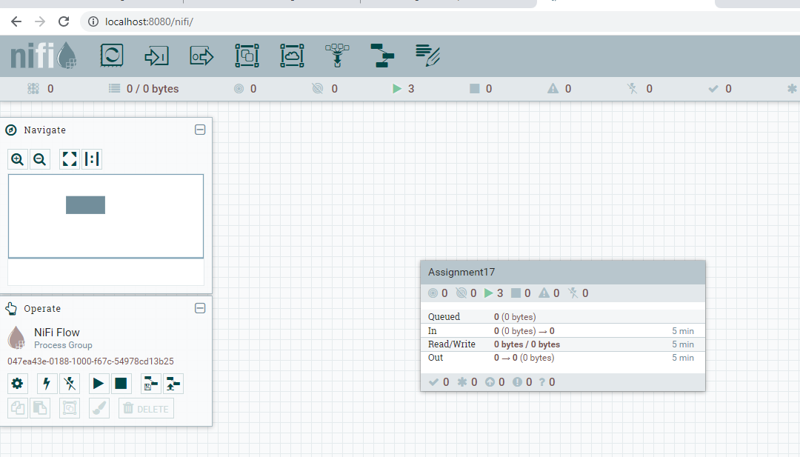Click the Read/Write row in Assignment17

click(x=563, y=344)
